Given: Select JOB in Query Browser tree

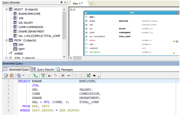Looking at the screenshot, I should pyautogui.click(x=21, y=18).
